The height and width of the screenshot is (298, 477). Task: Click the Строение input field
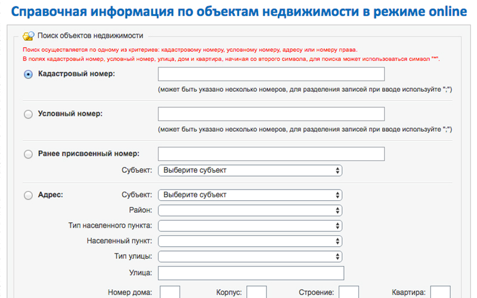click(x=349, y=292)
